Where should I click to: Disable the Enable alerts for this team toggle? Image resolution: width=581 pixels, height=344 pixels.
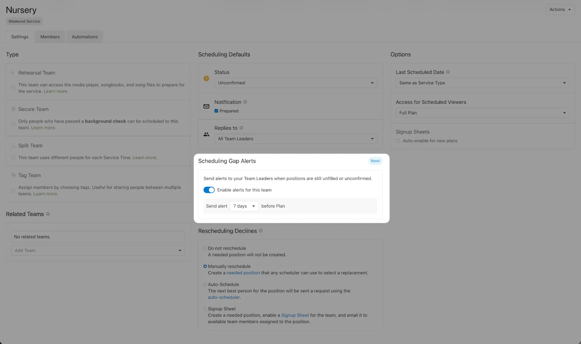coord(209,190)
